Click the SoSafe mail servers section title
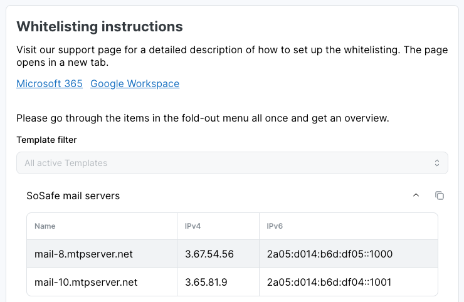The width and height of the screenshot is (464, 302). pos(73,195)
